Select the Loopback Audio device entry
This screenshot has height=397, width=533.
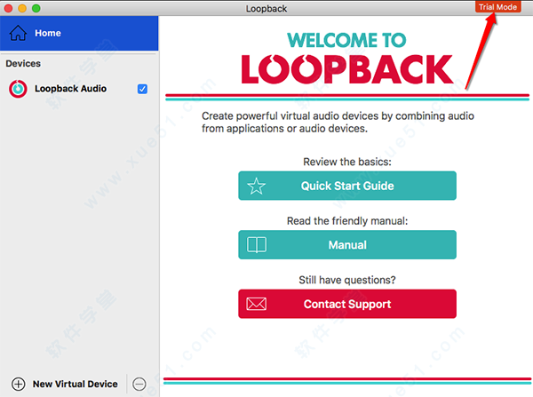click(x=79, y=89)
